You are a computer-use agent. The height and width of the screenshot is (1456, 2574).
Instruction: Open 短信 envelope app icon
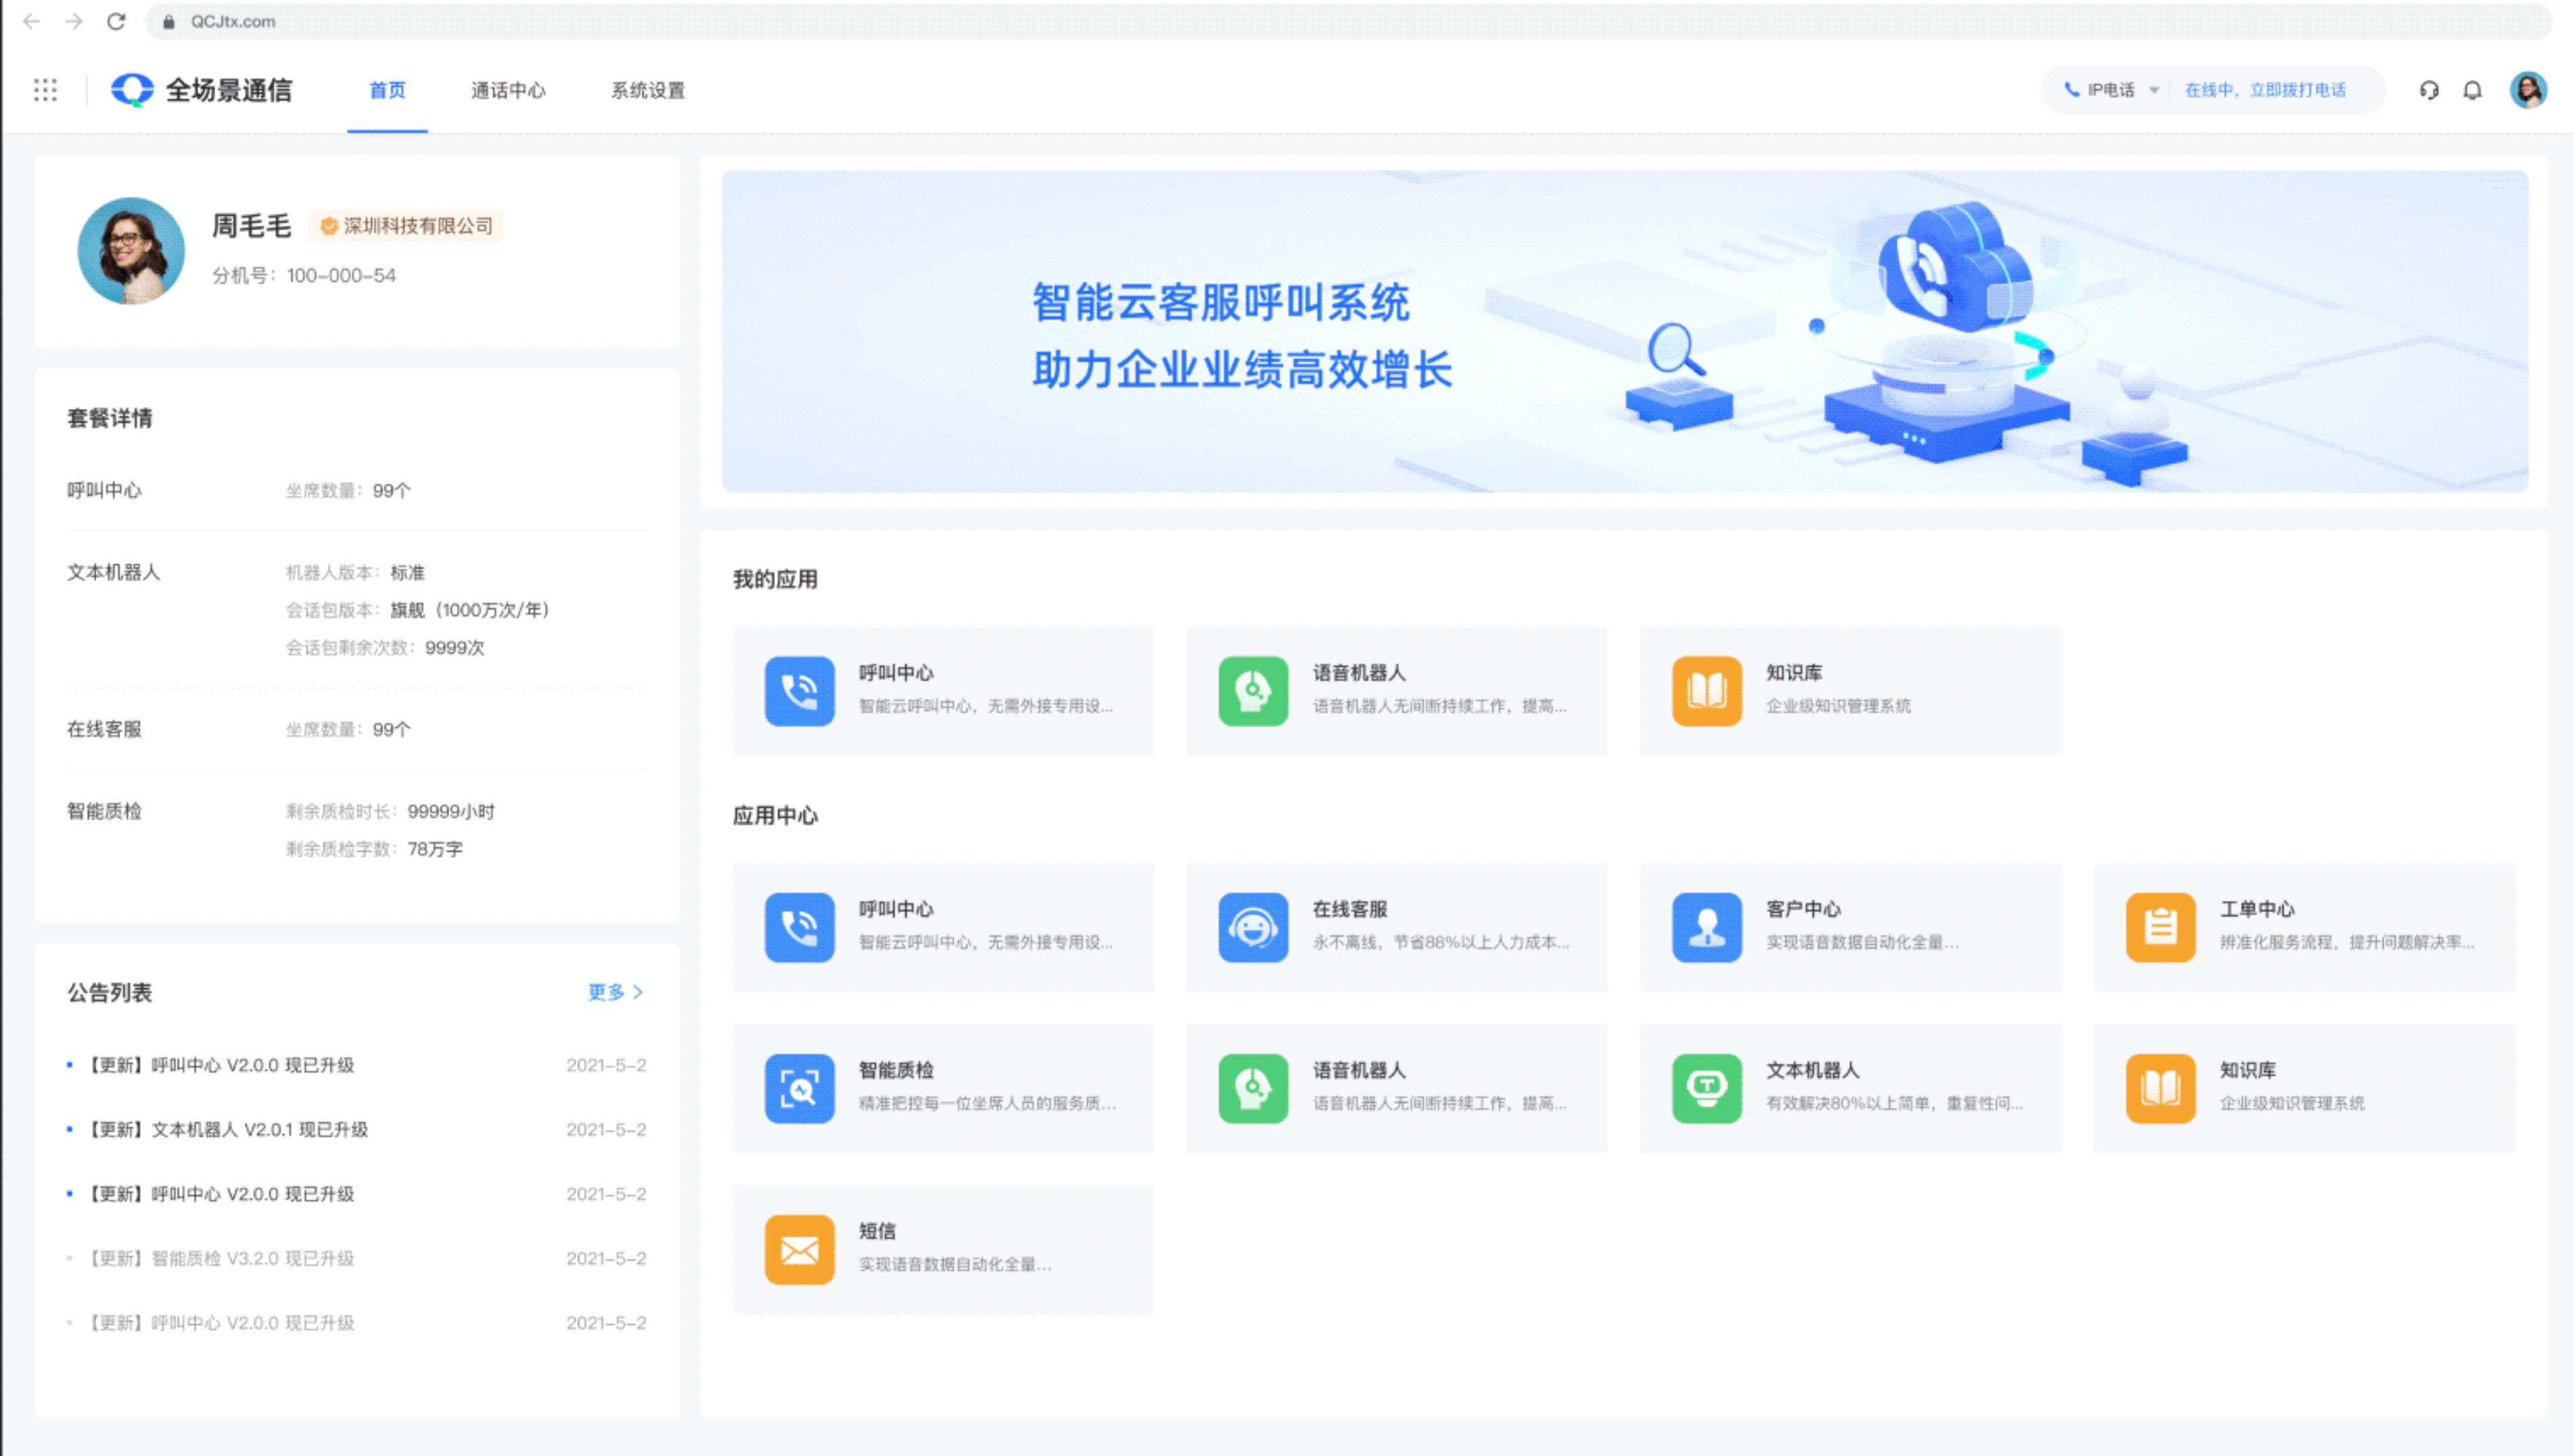click(799, 1249)
